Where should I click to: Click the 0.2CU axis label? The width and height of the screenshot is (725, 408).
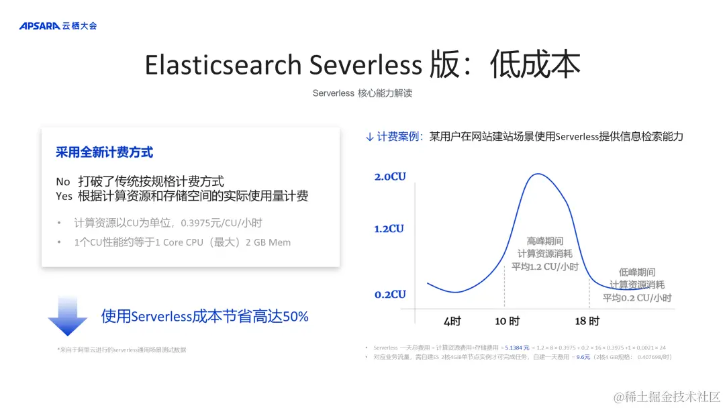[x=391, y=294]
